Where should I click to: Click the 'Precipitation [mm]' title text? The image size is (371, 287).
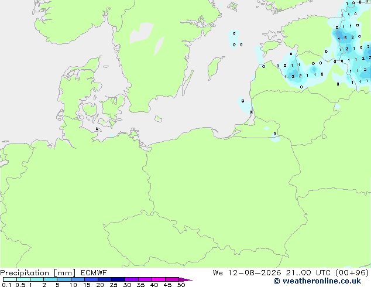point(38,273)
